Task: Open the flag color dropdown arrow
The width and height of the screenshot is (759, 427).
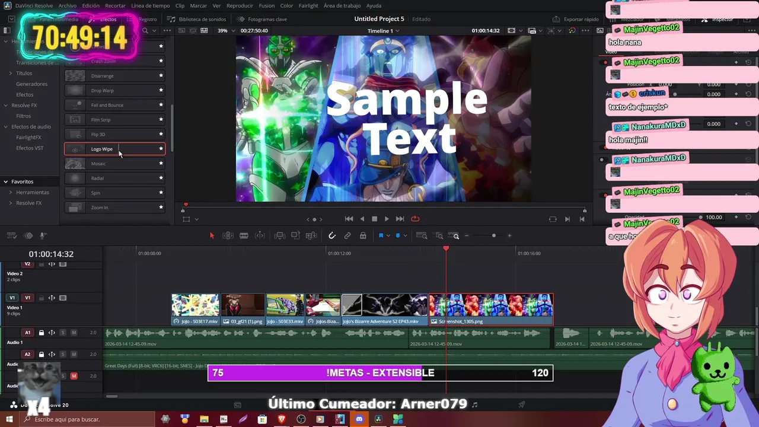Action: click(x=388, y=236)
